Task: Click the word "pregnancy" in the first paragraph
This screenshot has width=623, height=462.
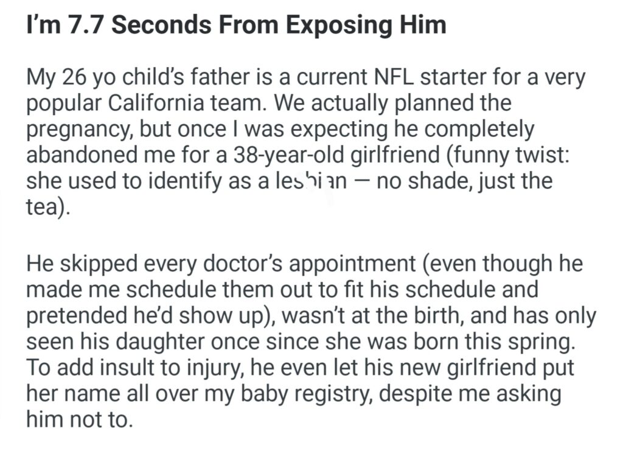Action: [80, 130]
